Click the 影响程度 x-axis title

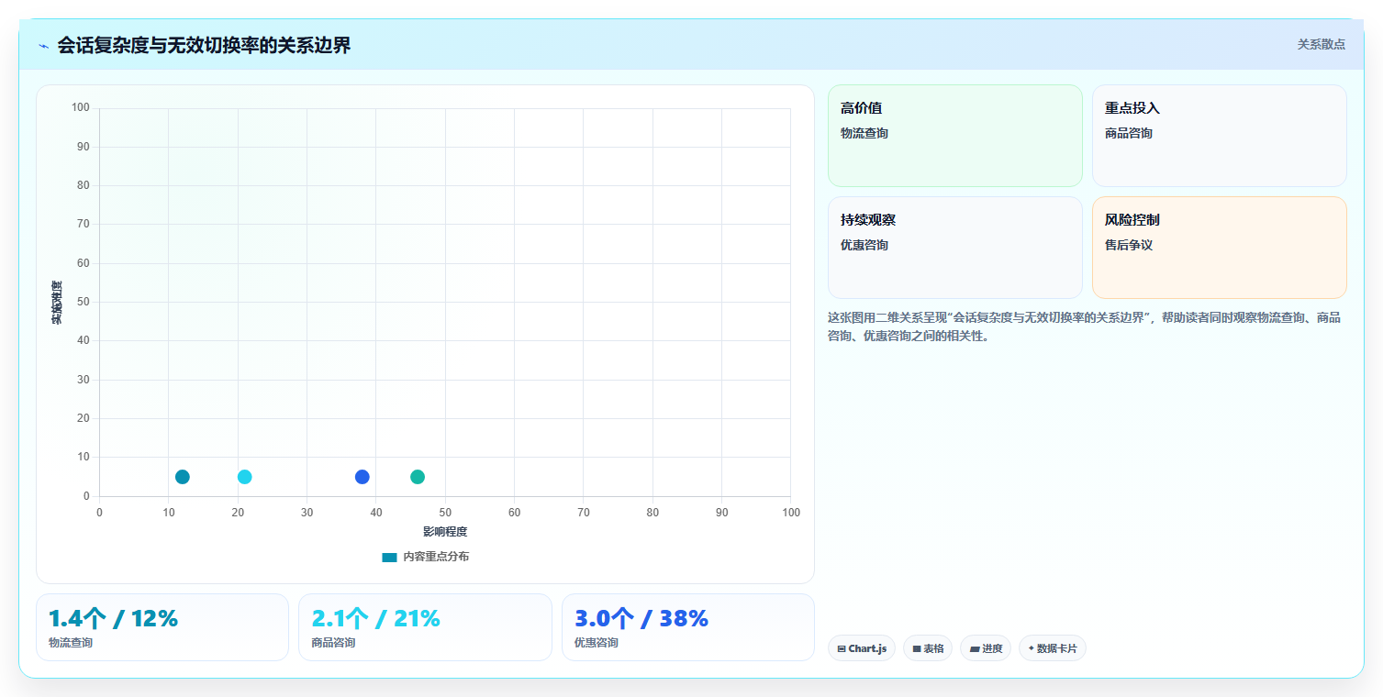point(445,532)
